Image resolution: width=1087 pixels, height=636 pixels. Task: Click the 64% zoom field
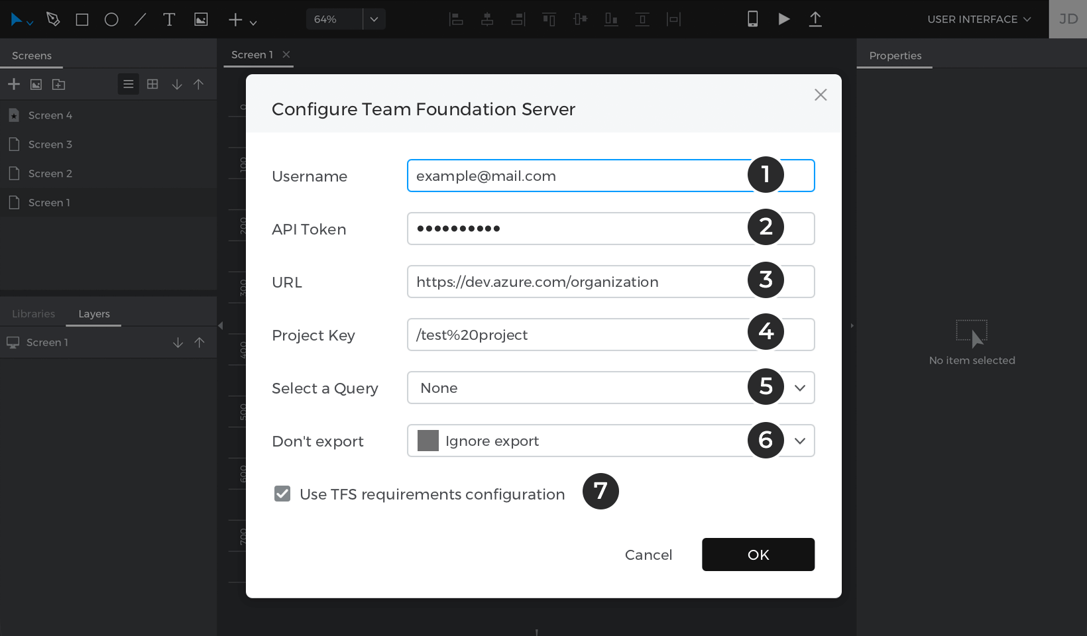(334, 19)
